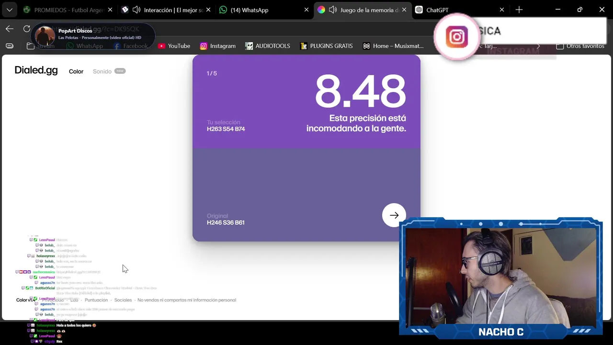Screen dimensions: 613x345
Task: Click 'Esta precisión está incomodando a la gente' text
Action: [356, 123]
